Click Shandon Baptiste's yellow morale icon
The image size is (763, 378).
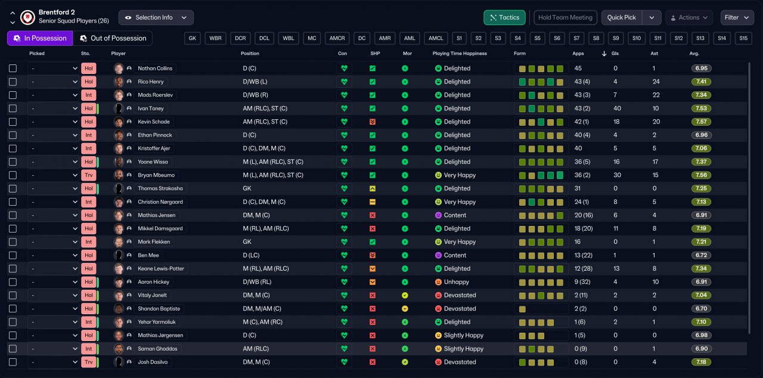[x=405, y=309]
